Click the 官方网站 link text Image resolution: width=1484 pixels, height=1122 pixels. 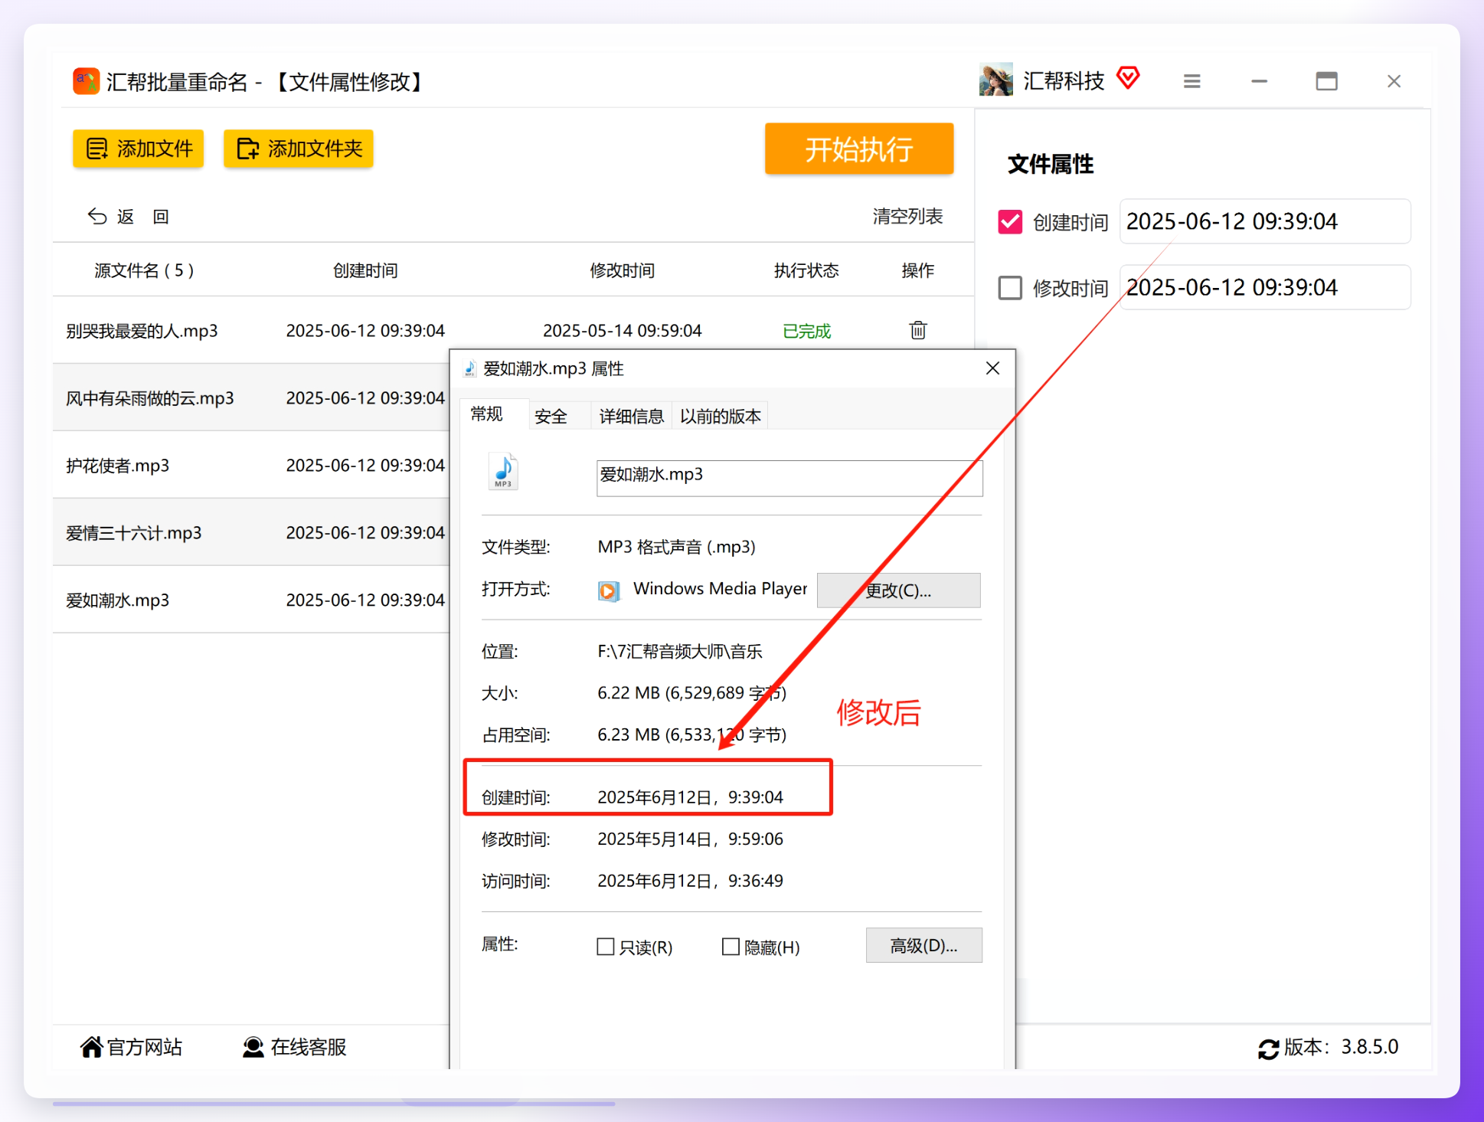pyautogui.click(x=145, y=1047)
